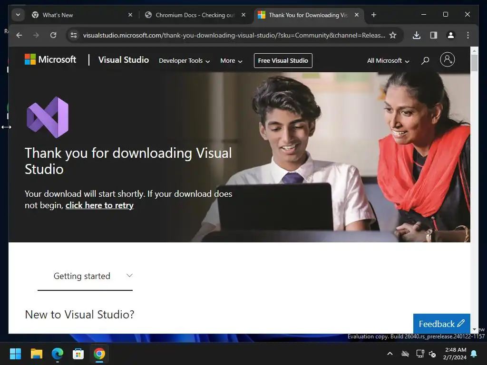Reload the current page
Viewport: 487px width, 365px height.
53,35
